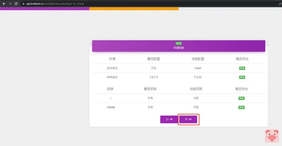Click the orange segment of the progress bar
The width and height of the screenshot is (282, 146).
click(x=134, y=9)
